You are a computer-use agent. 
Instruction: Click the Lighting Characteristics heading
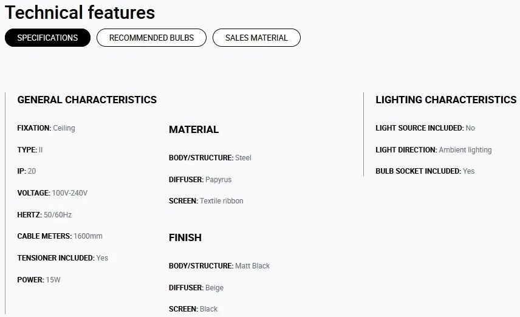[x=446, y=100]
